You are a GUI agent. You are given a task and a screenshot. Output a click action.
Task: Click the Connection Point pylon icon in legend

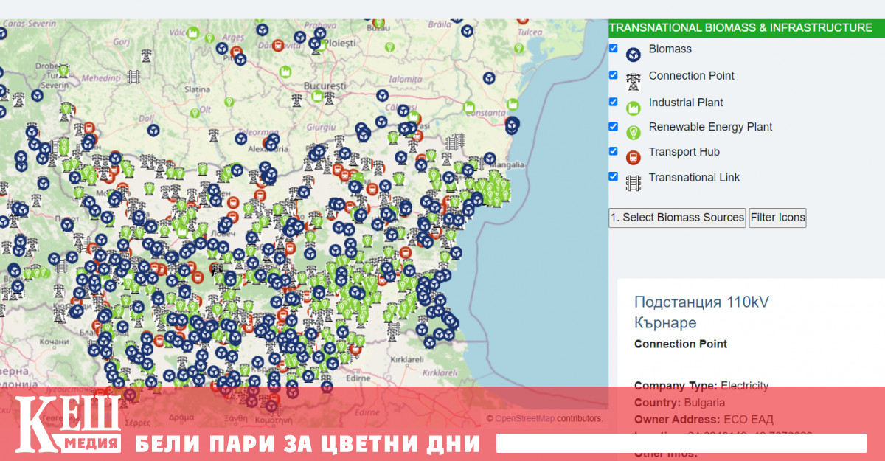632,80
